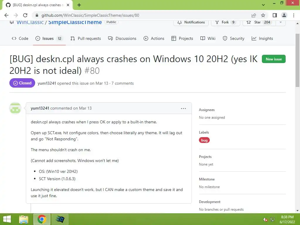Click the muted volume tray icon

265,219
